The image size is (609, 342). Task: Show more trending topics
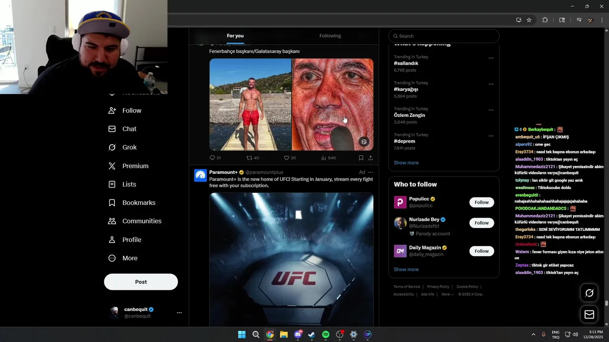point(406,162)
